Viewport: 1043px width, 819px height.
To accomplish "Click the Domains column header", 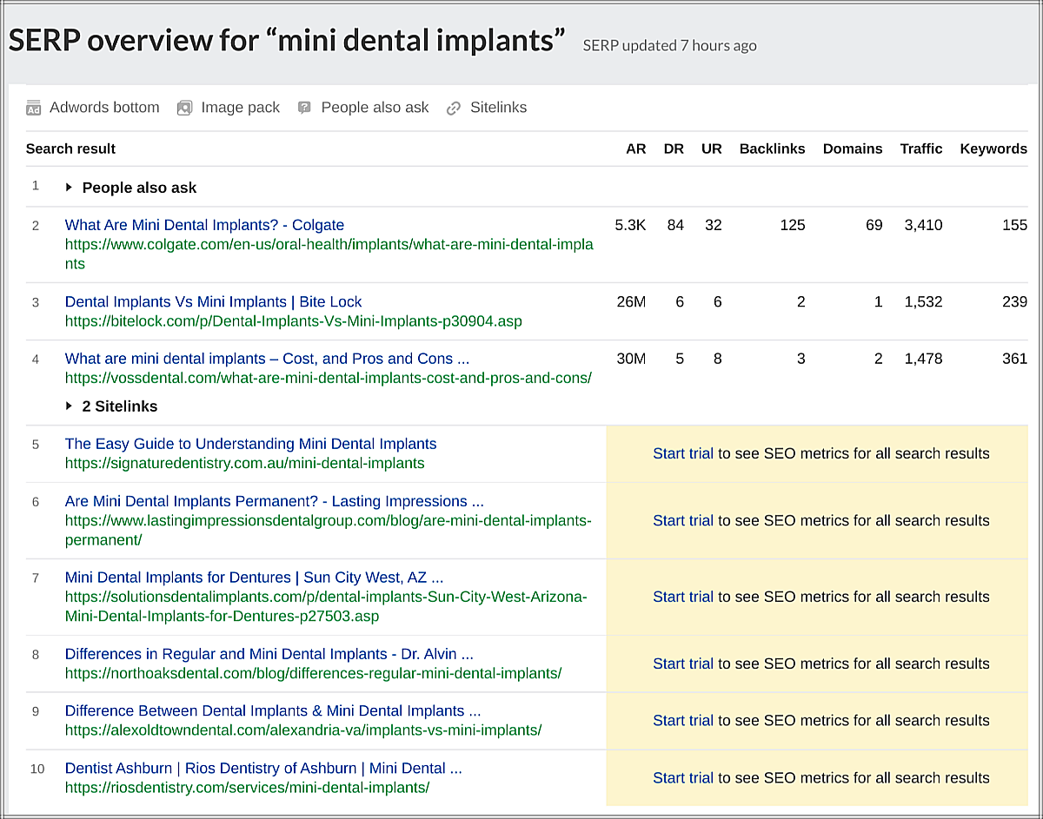I will pos(852,149).
